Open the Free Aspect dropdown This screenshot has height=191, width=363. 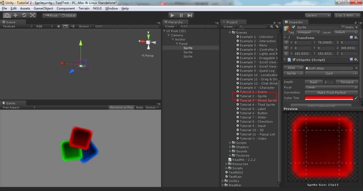pyautogui.click(x=19, y=107)
